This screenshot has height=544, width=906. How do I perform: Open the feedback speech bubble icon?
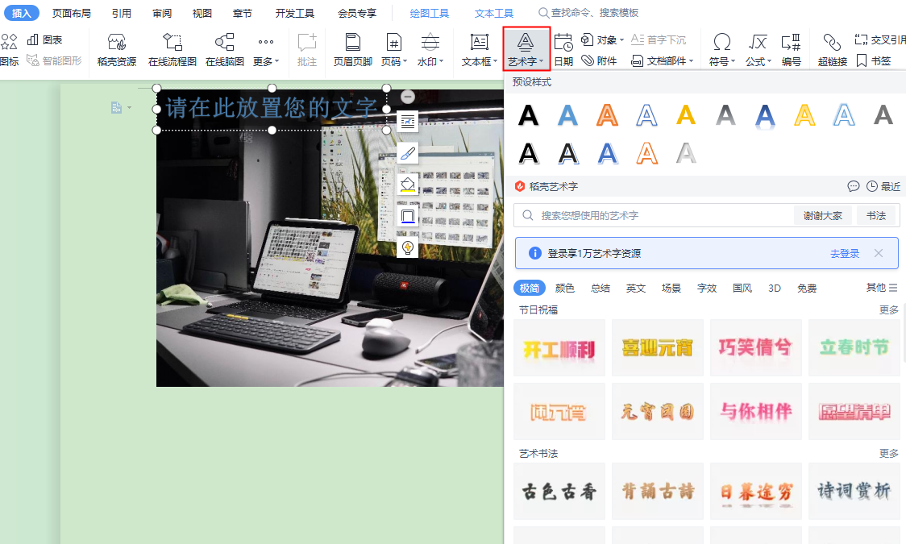click(x=854, y=186)
